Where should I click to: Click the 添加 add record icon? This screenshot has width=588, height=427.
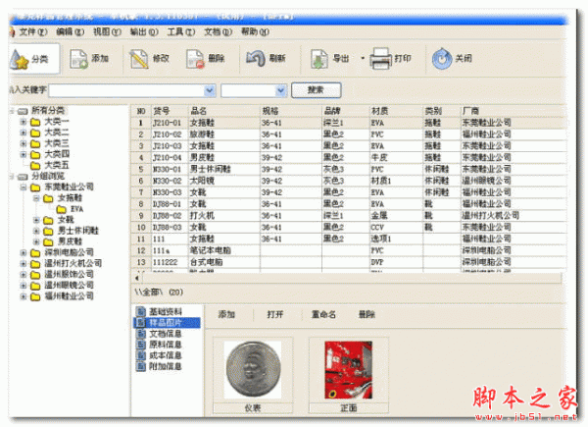coord(78,59)
